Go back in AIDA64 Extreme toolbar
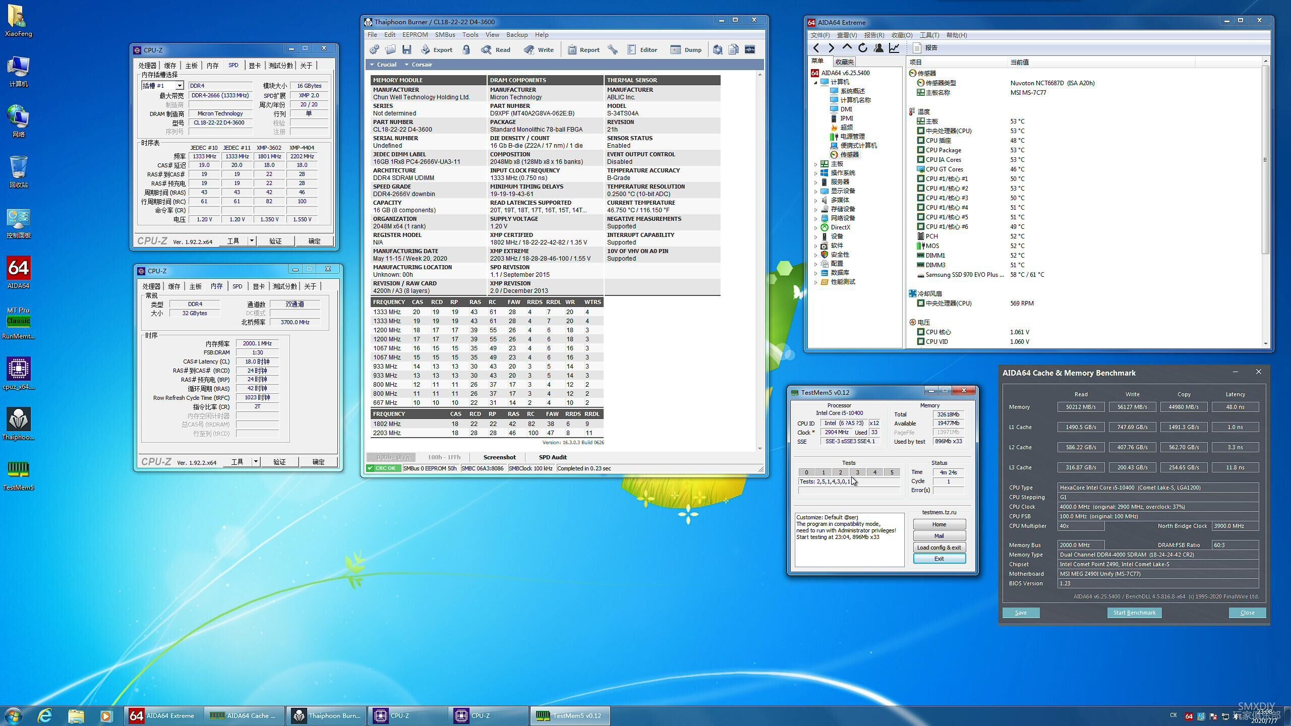The height and width of the screenshot is (726, 1291). 816,48
